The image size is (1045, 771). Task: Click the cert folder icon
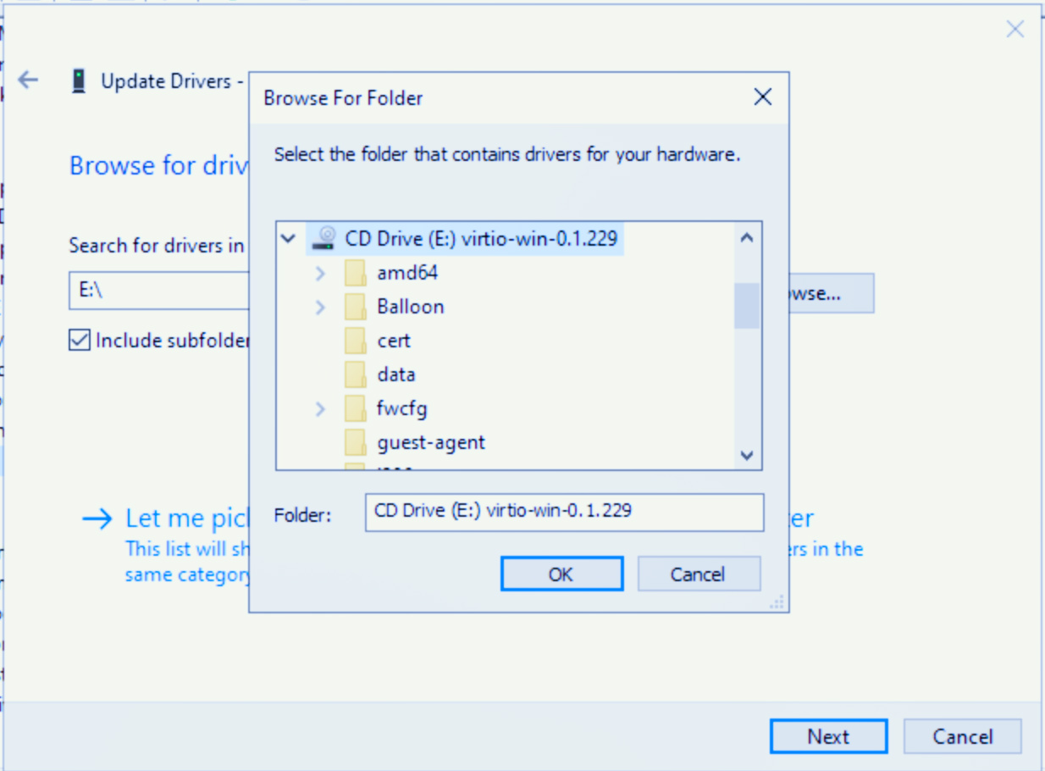[355, 341]
